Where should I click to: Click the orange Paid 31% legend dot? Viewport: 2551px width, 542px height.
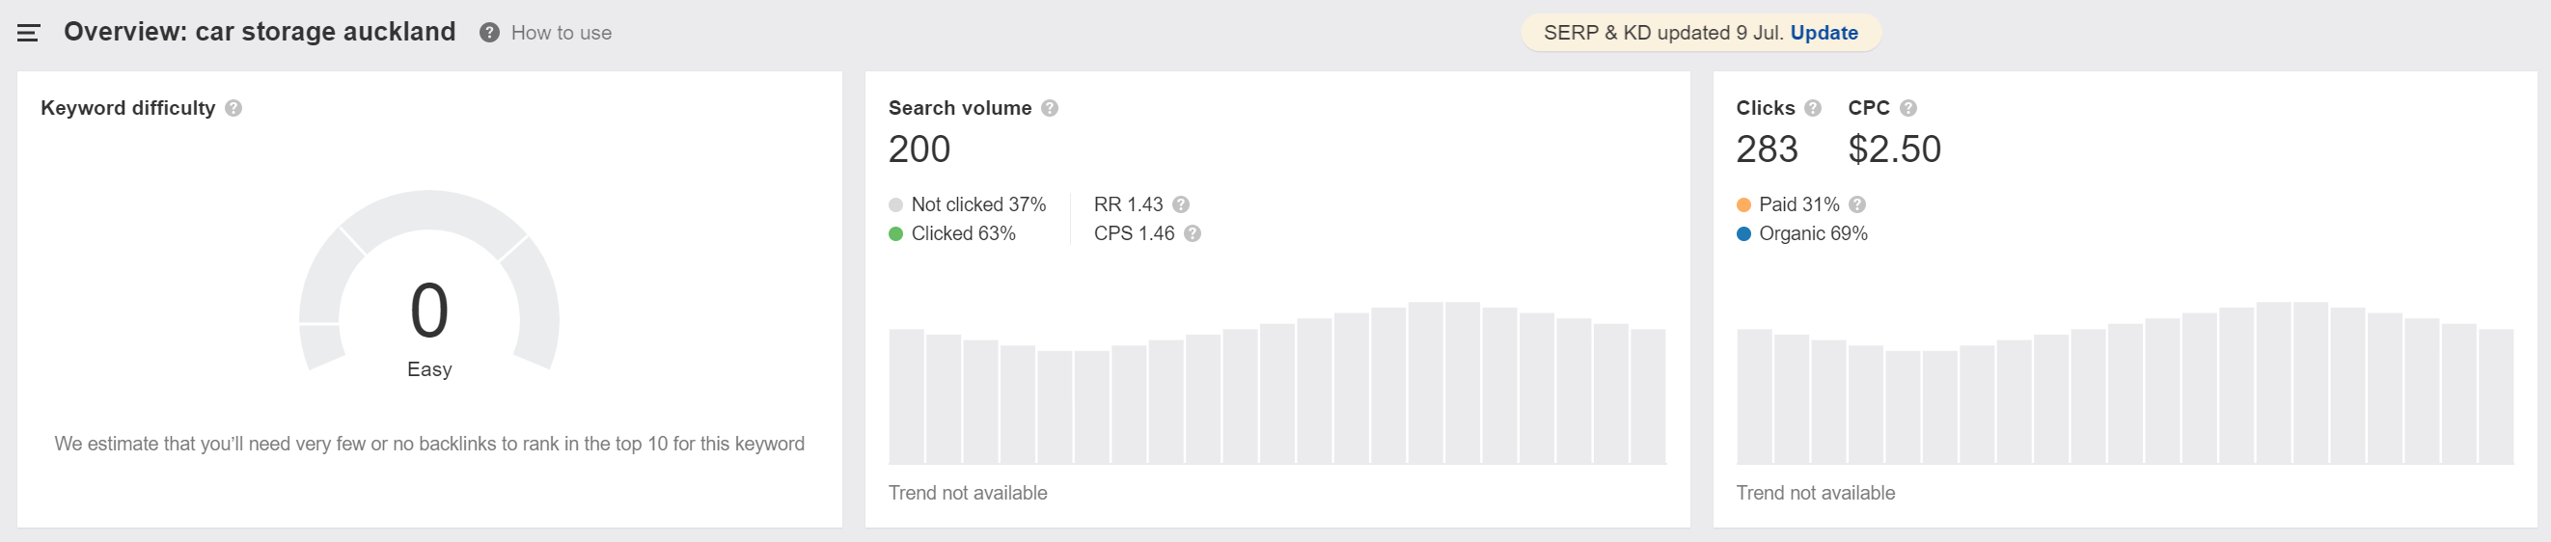1743,204
